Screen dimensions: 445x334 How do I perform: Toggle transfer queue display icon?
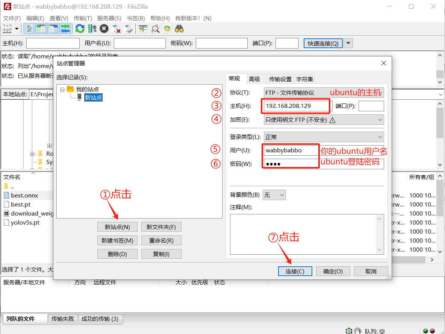click(65, 29)
